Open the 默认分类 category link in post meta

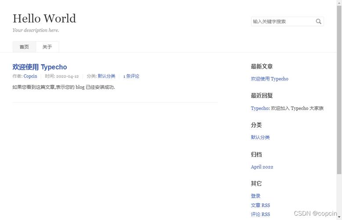pyautogui.click(x=106, y=76)
